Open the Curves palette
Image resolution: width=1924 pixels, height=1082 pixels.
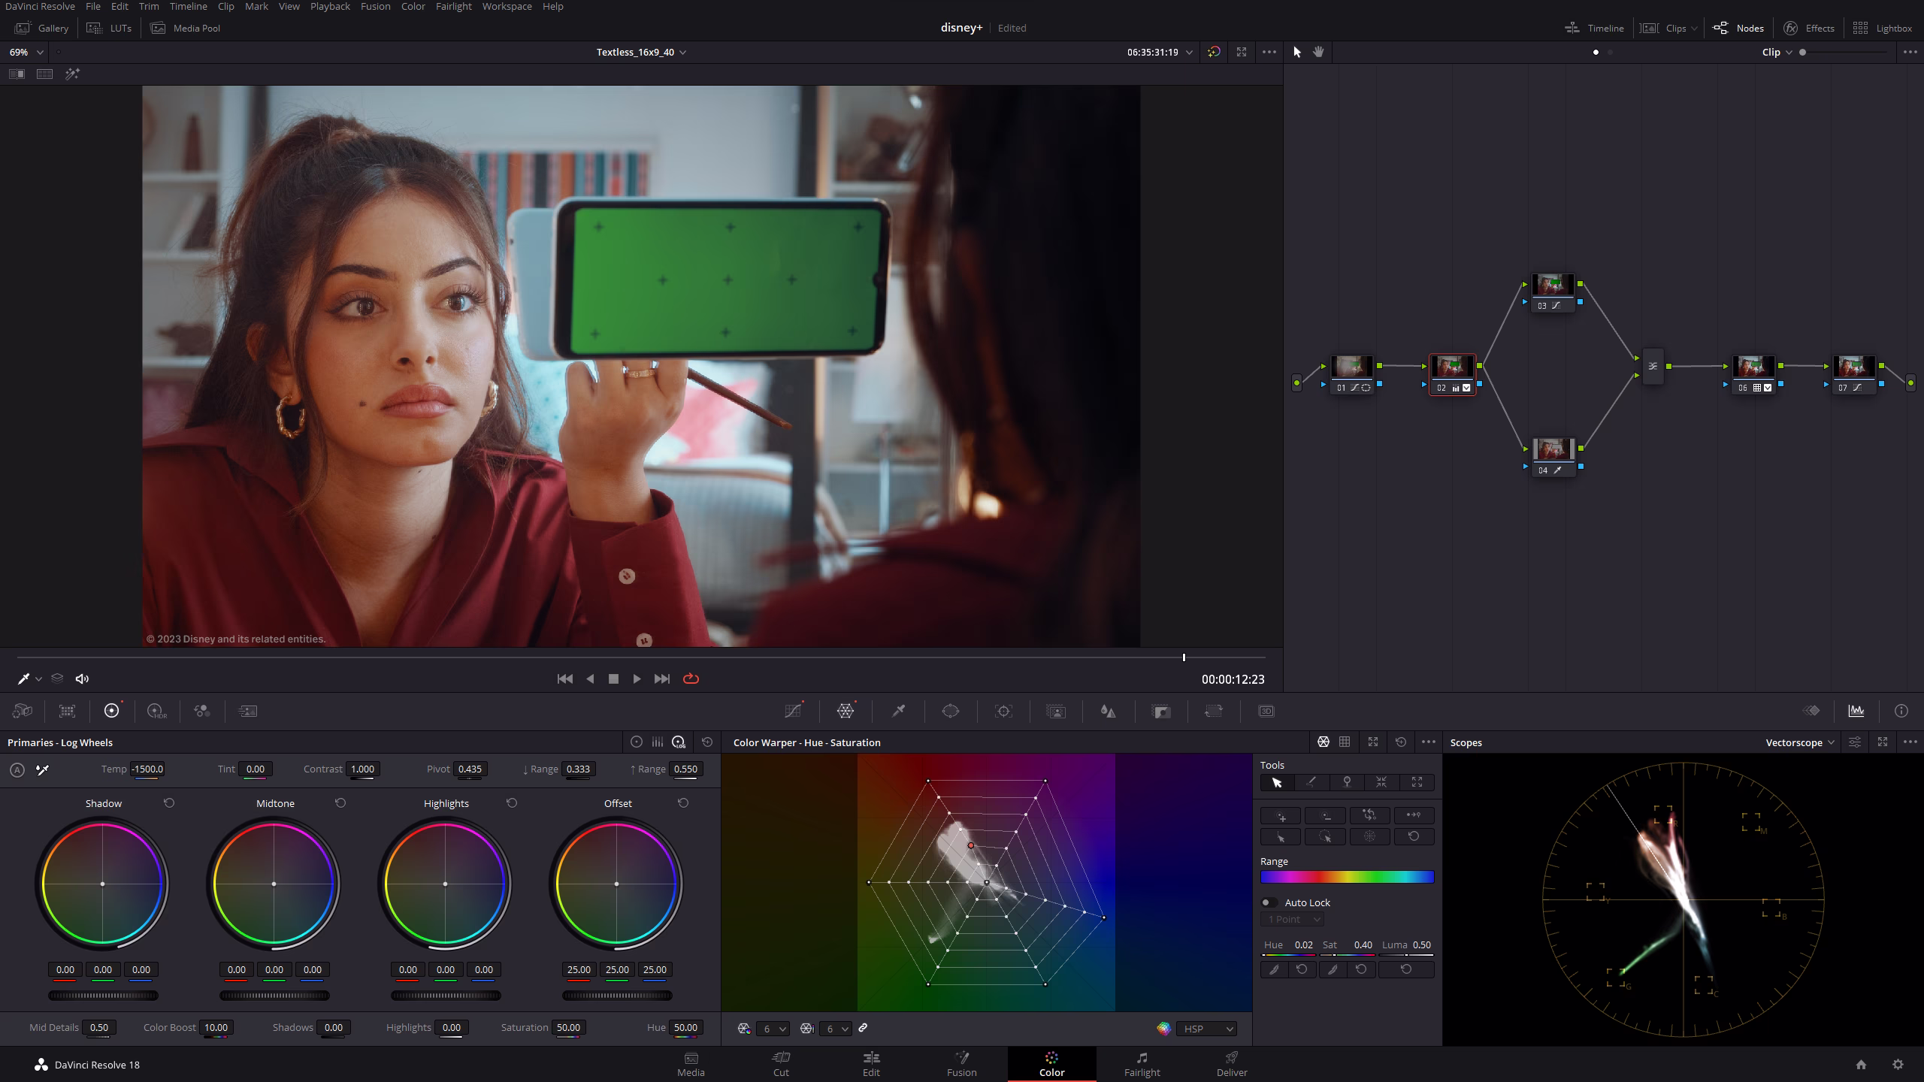click(794, 711)
